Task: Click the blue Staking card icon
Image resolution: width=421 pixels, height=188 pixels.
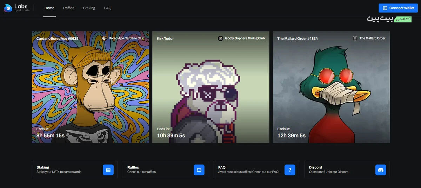Action: (x=108, y=170)
